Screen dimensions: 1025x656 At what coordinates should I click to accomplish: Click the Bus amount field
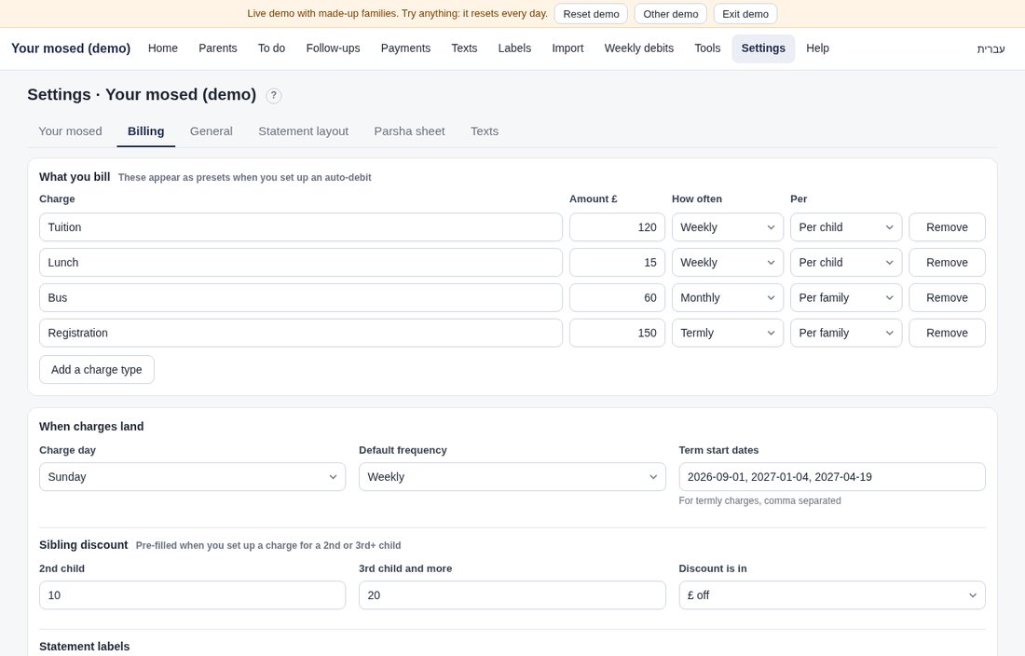pyautogui.click(x=617, y=298)
